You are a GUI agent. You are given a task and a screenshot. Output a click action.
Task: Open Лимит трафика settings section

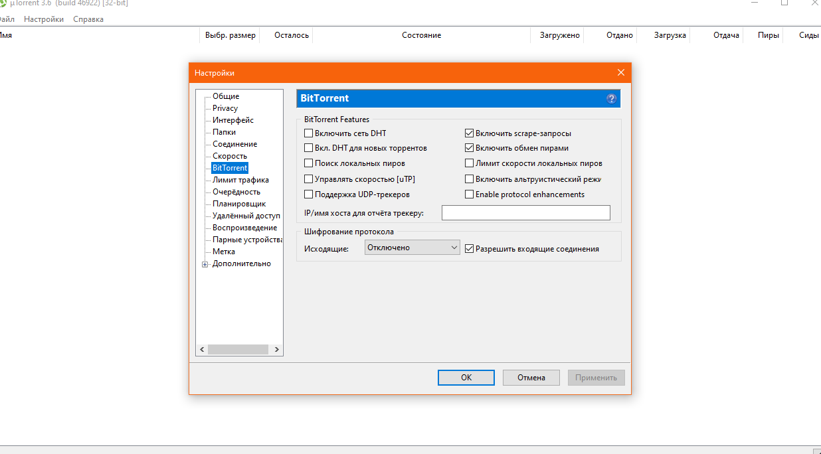[x=240, y=180]
